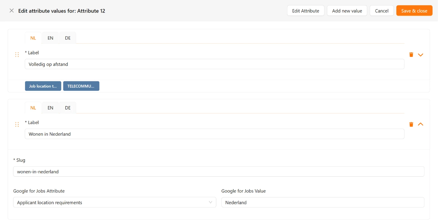
Task: Close the edit attribute values panel
Action: [12, 11]
